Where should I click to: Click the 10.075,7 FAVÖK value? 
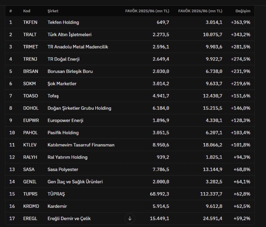pyautogui.click(x=213, y=35)
